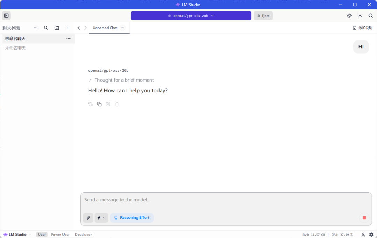Open the downloads icon in top bar
The image size is (377, 238).
[x=360, y=16]
